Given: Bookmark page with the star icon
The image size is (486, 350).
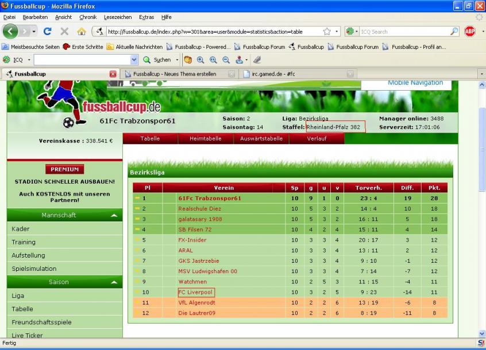Looking at the screenshot, I should pyautogui.click(x=327, y=32).
